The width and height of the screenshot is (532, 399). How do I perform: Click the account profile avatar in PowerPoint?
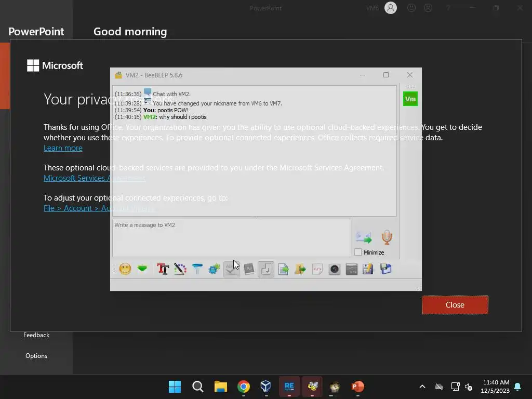(x=391, y=8)
